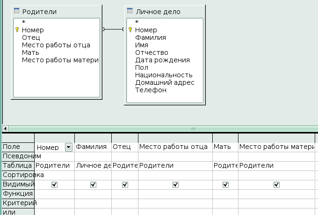Click the join line between the two tables
The width and height of the screenshot is (318, 215).
pyautogui.click(x=113, y=30)
